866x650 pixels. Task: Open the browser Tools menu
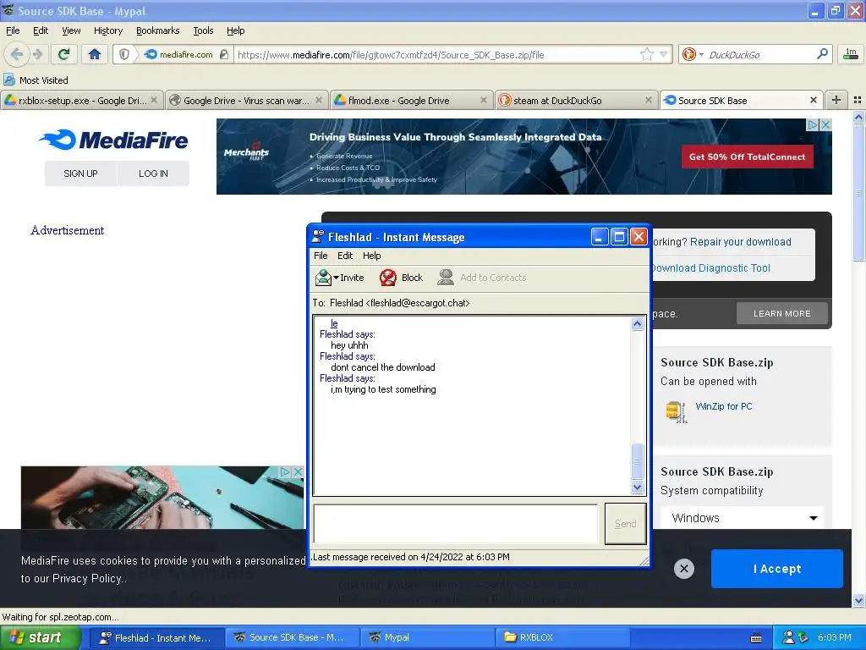point(203,30)
